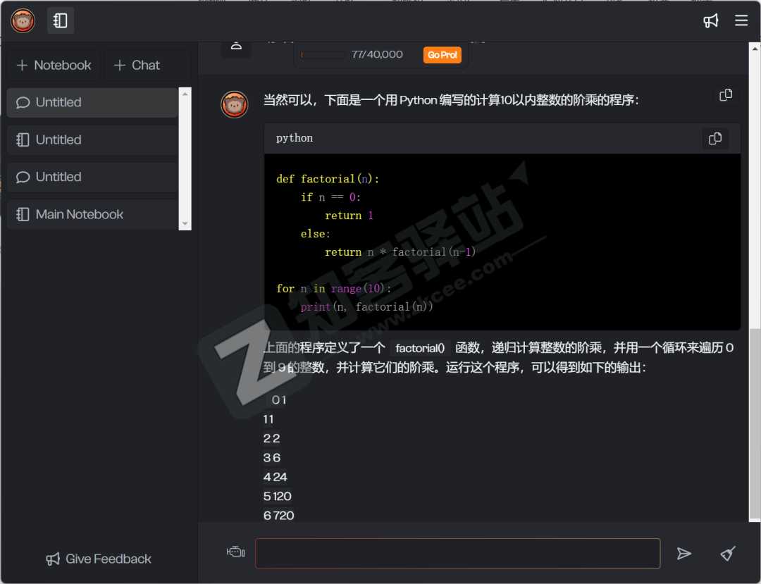Open Main Notebook from sidebar
The image size is (761, 584).
[92, 215]
